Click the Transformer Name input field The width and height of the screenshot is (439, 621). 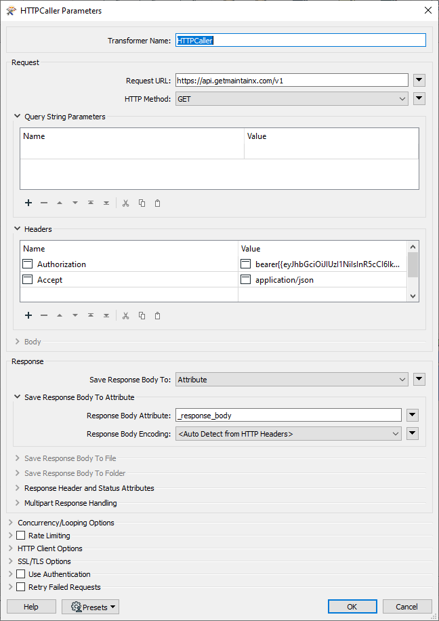click(x=301, y=41)
